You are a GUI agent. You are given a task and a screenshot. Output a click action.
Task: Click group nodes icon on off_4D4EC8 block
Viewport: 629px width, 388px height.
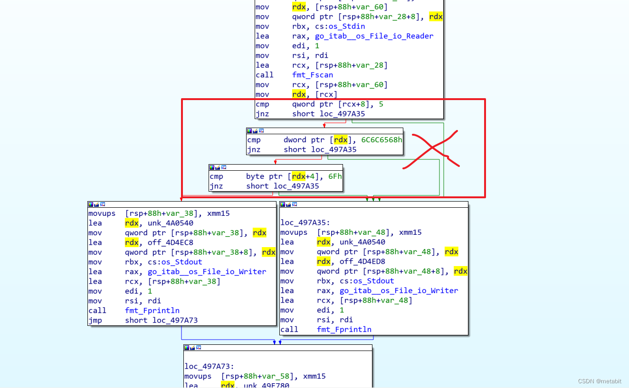click(x=102, y=204)
